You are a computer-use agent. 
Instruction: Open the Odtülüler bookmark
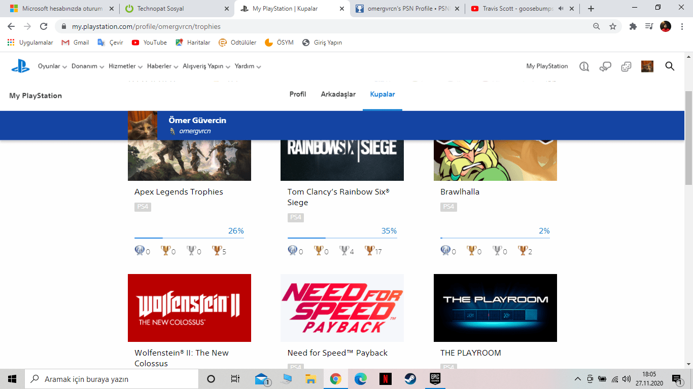pos(237,43)
